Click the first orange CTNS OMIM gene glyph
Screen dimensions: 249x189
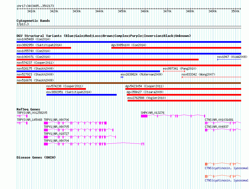tap(223, 164)
